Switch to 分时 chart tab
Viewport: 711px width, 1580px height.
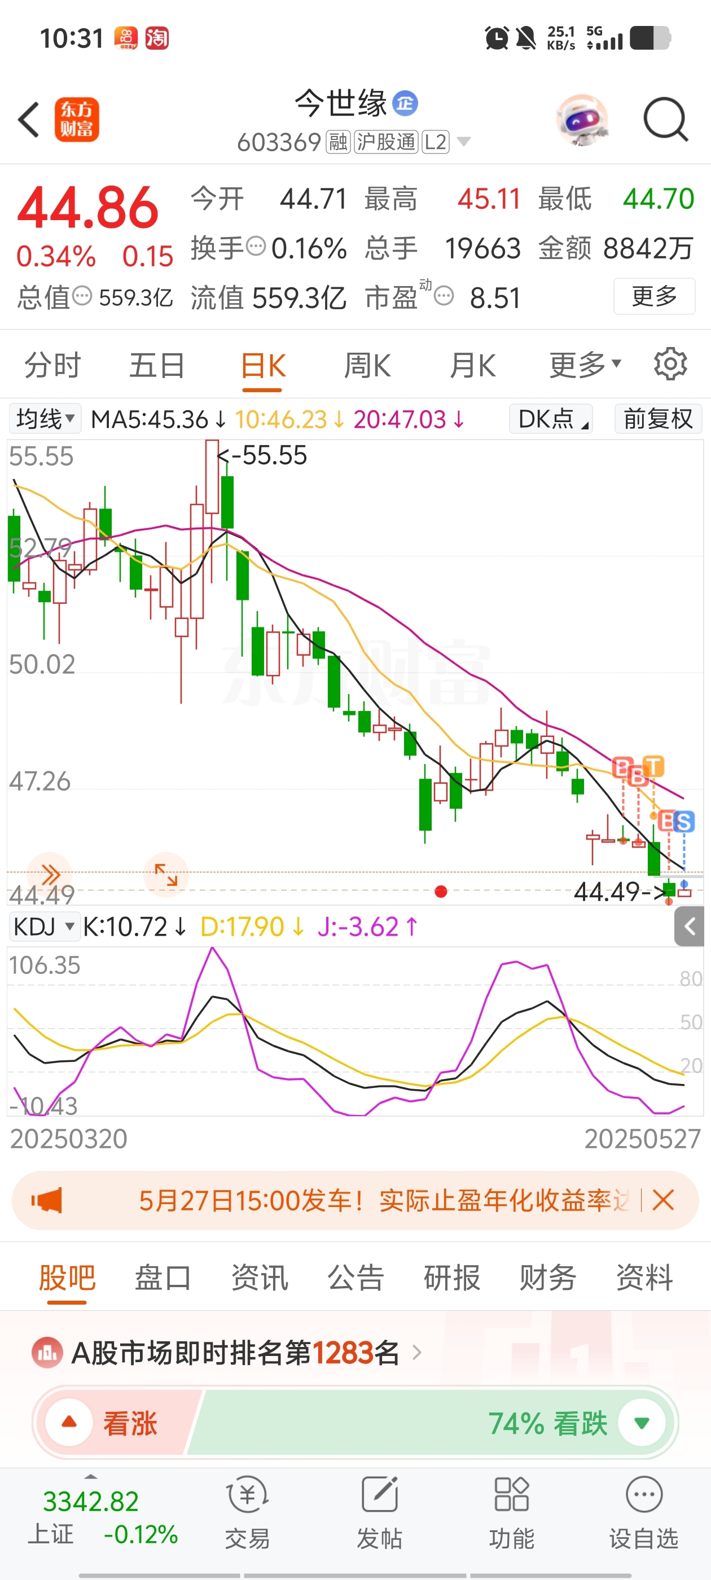pos(52,366)
